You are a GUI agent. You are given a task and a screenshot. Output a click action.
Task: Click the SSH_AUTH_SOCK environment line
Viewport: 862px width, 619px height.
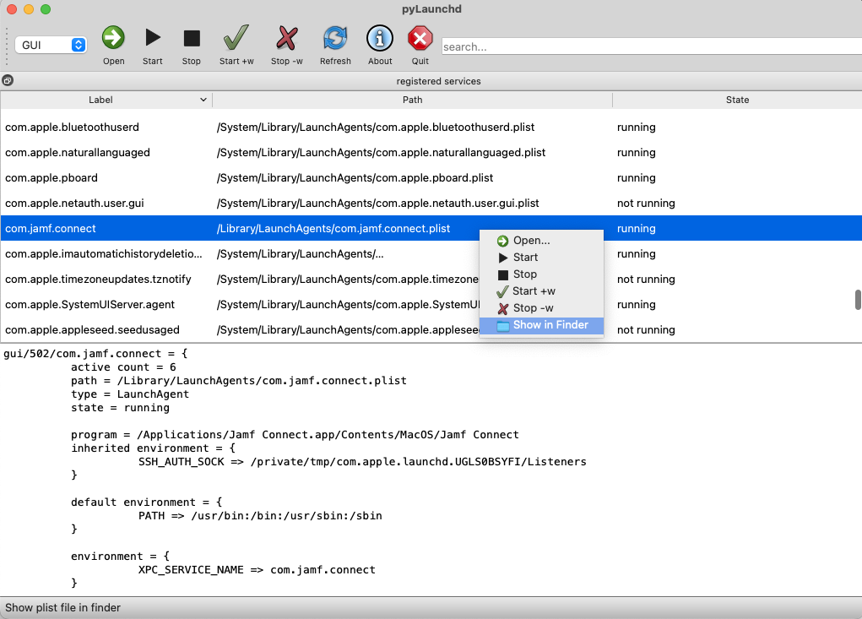362,461
